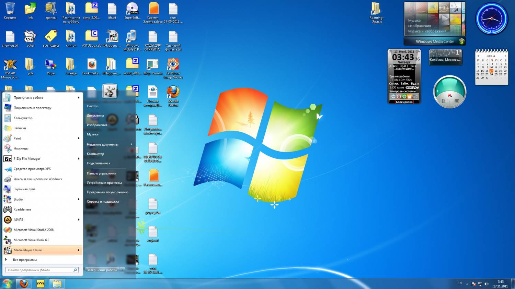
Task: Launch Firefox from the taskbar
Action: [24, 284]
